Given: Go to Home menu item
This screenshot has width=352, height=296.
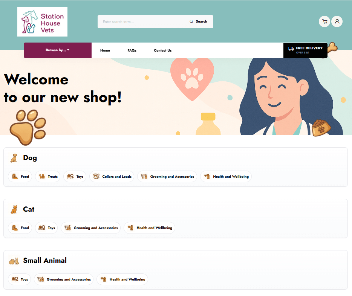Looking at the screenshot, I should click(x=105, y=50).
